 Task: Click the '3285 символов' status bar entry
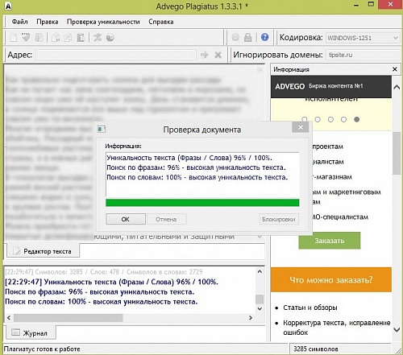pyautogui.click(x=316, y=349)
